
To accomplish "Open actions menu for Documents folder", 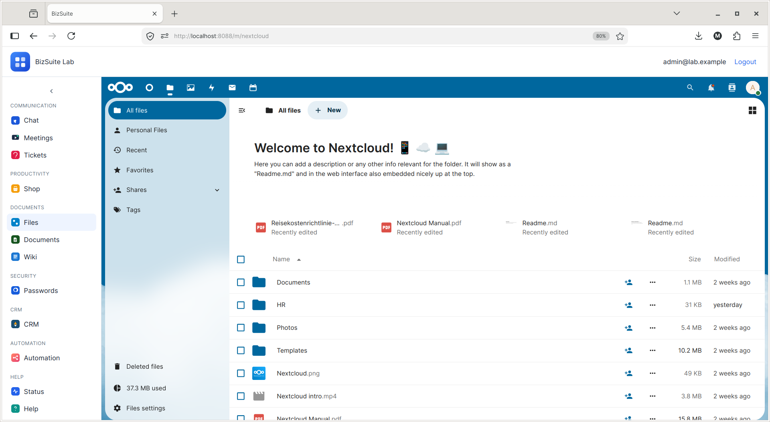I will [x=652, y=282].
